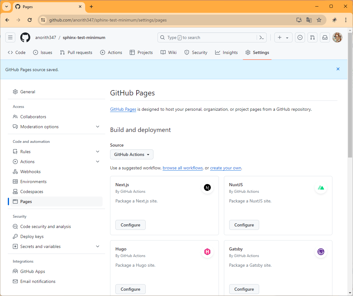Open the Security tab
Screen dimensions: 353x296
(x=196, y=52)
